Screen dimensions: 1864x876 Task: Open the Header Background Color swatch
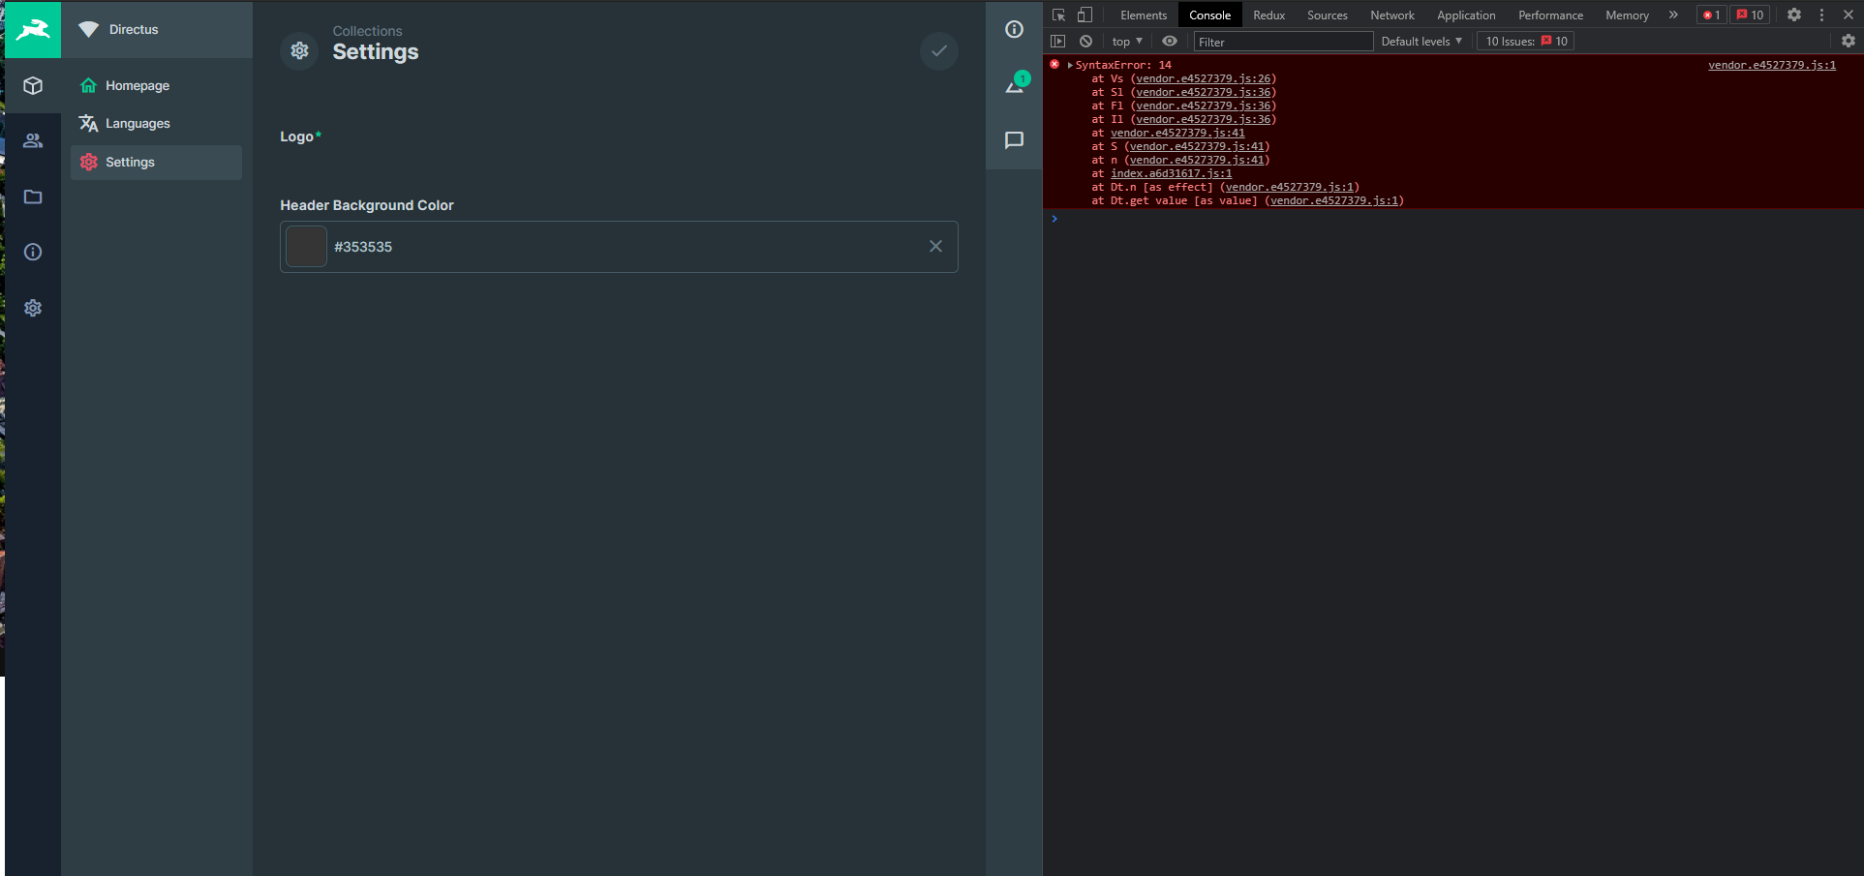[x=305, y=246]
